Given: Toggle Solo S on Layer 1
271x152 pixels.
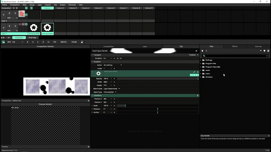Looking at the screenshot, I should coord(15,26).
